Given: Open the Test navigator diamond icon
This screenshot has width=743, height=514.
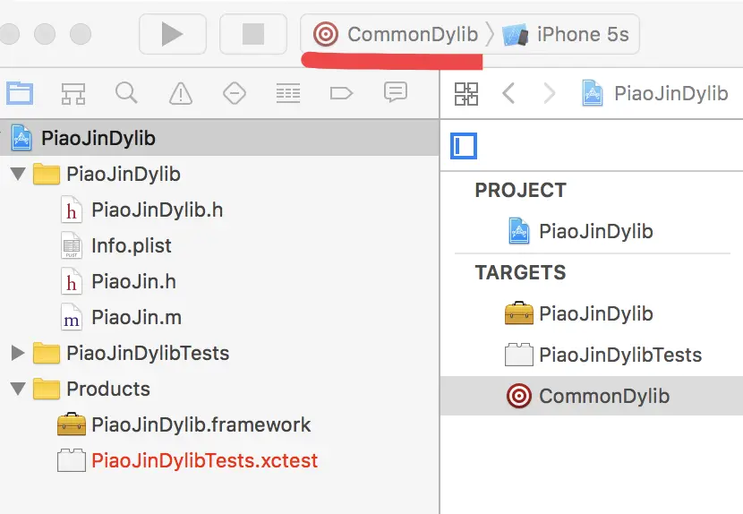Looking at the screenshot, I should tap(235, 93).
